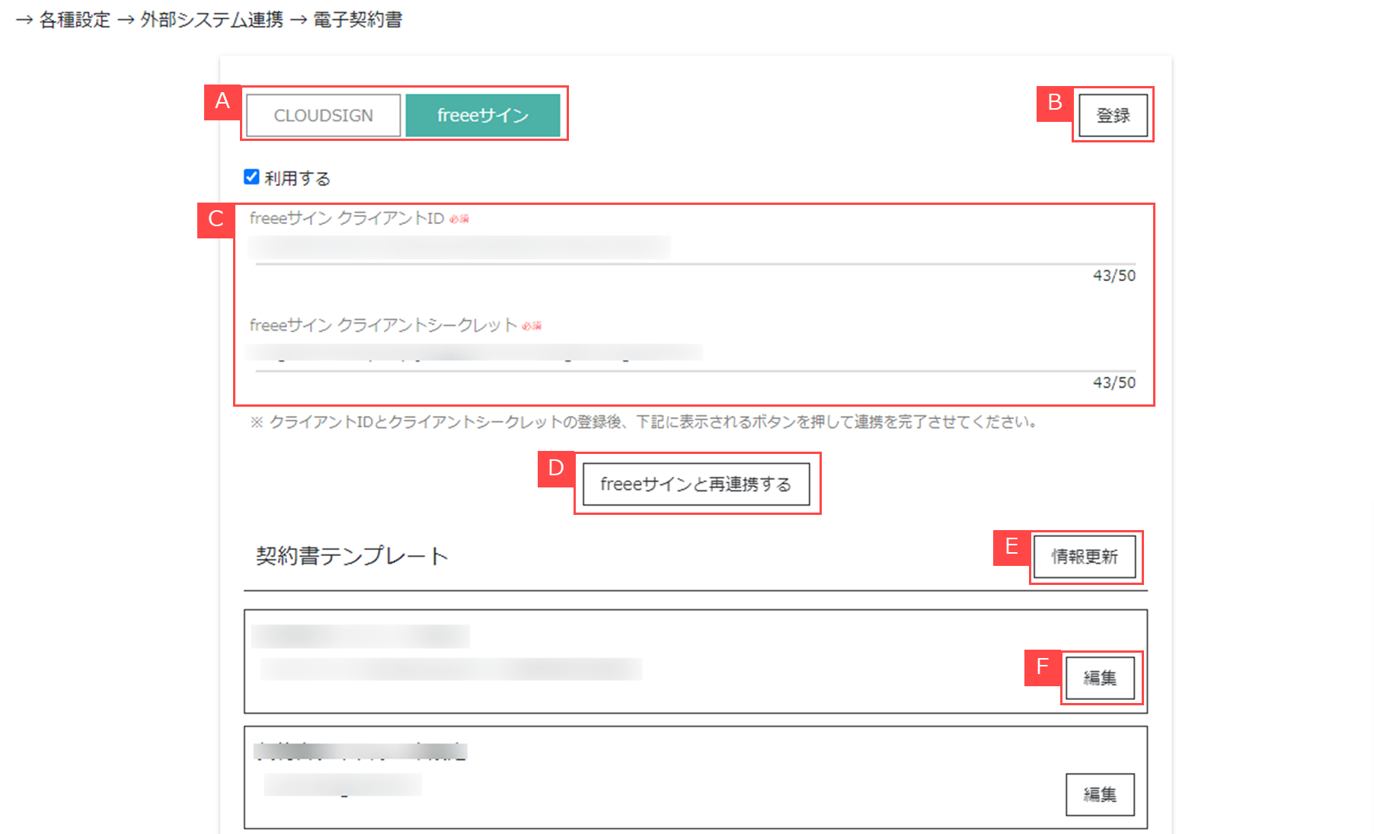
Task: Open 編集 for the first contract template
Action: pos(1100,678)
